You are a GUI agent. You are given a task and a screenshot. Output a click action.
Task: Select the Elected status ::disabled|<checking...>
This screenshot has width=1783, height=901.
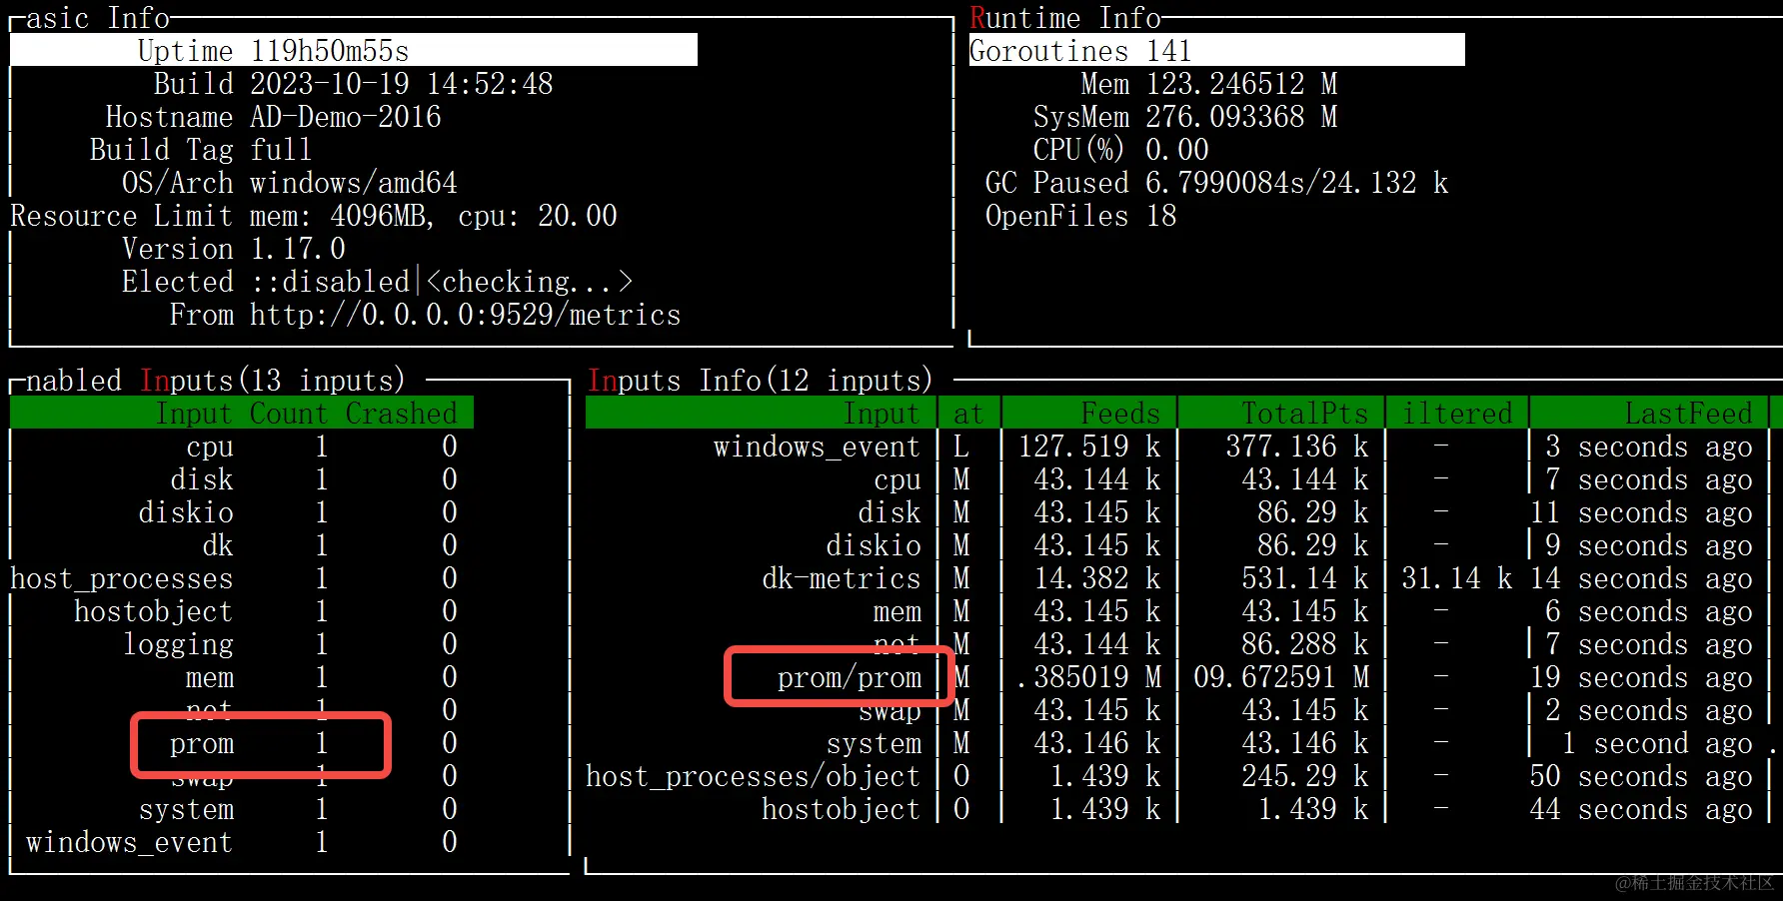coord(442,281)
